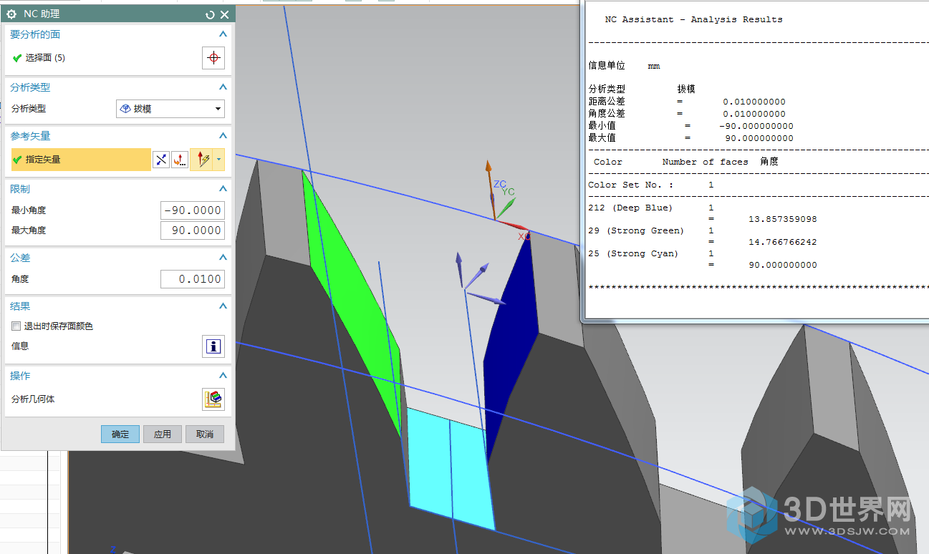
Task: Click the inferred vector icon
Action: (203, 160)
